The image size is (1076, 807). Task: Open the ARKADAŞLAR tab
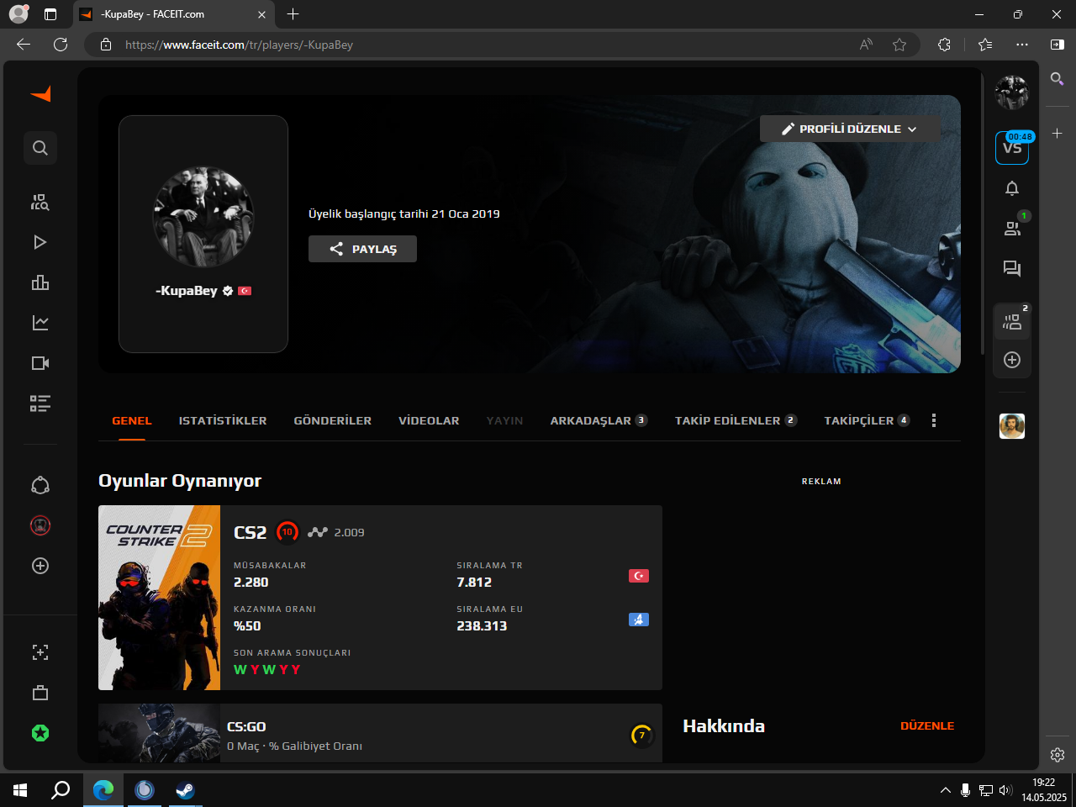[x=599, y=420]
